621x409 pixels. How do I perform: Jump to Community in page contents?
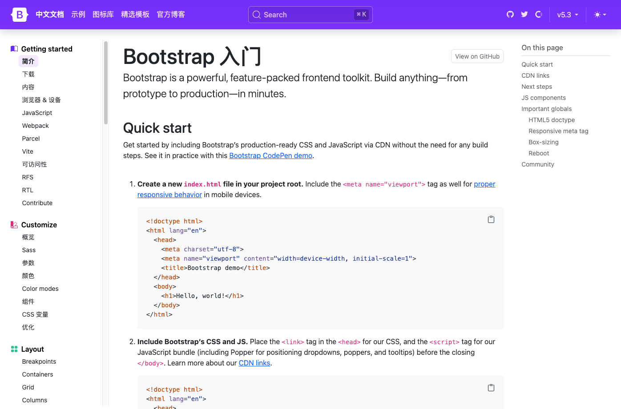tap(538, 164)
